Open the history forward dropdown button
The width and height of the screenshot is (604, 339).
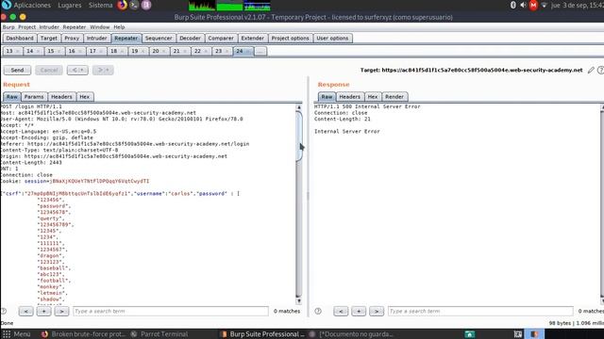[103, 70]
